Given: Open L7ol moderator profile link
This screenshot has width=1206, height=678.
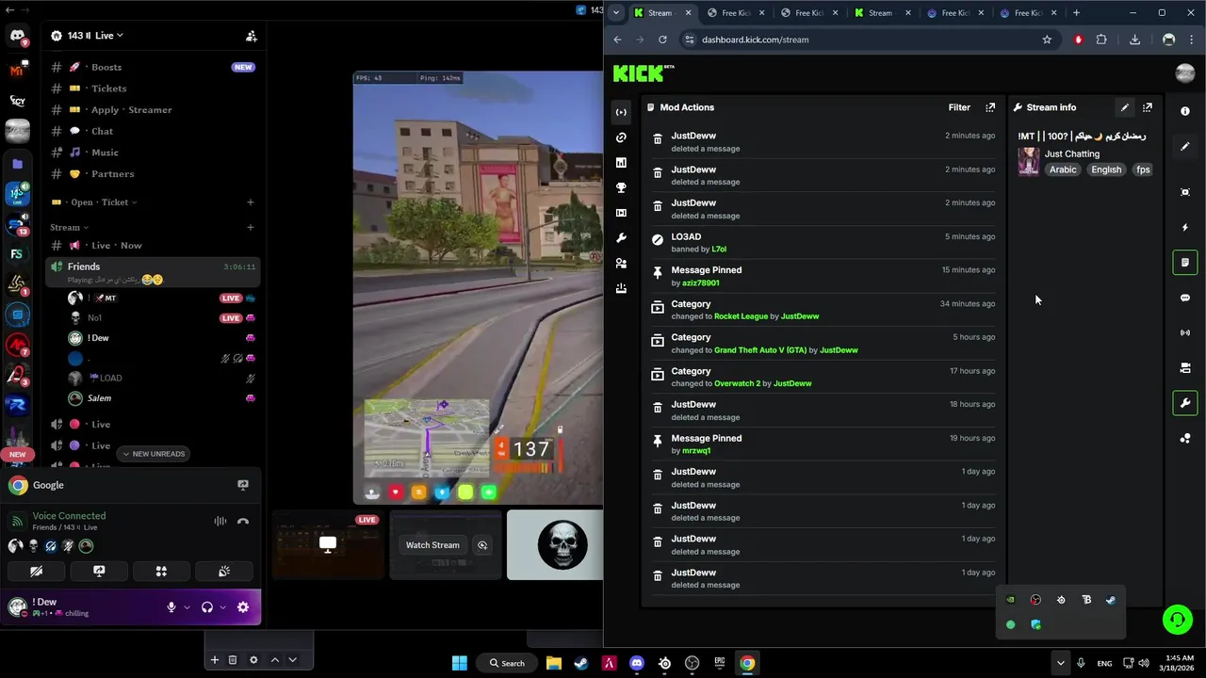Looking at the screenshot, I should pyautogui.click(x=719, y=250).
